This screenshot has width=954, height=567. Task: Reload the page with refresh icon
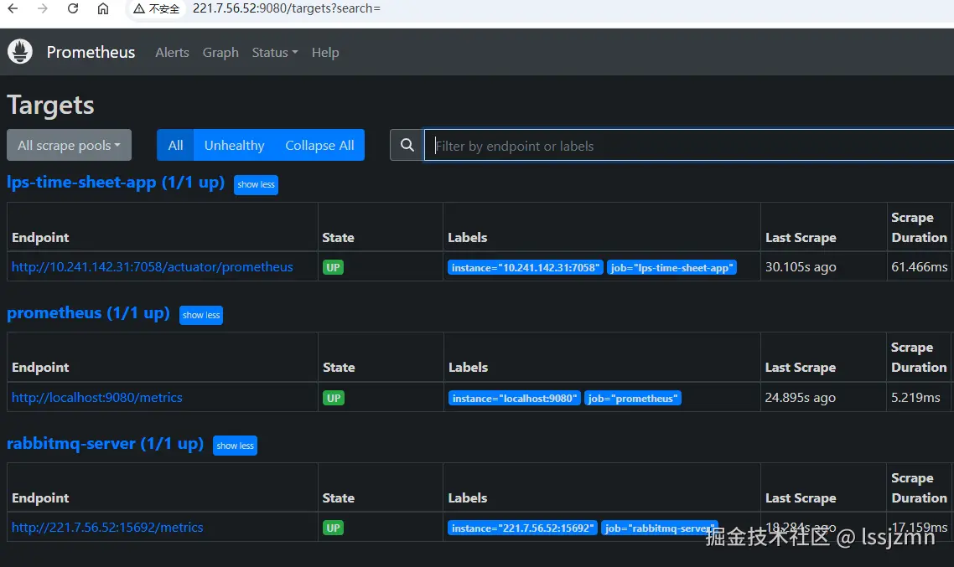[72, 8]
